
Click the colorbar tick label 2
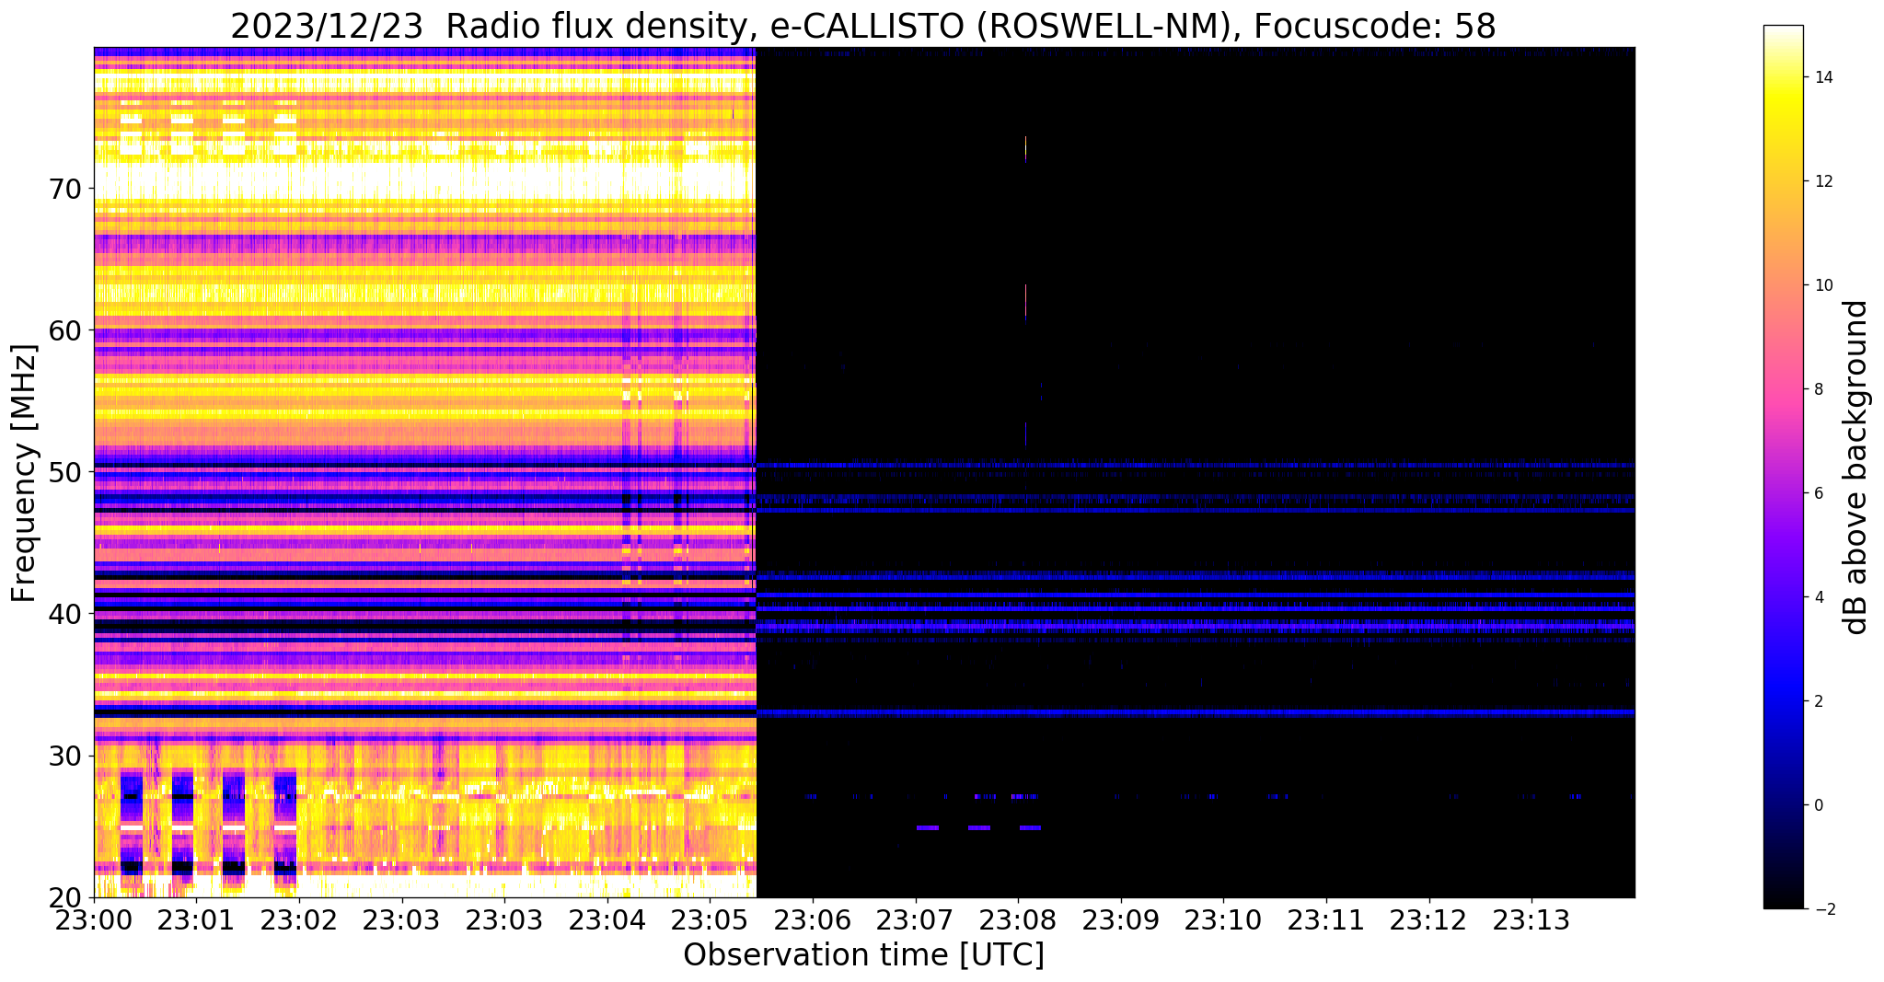tap(1818, 701)
